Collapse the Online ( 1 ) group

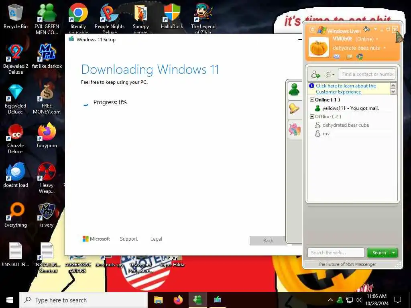[x=312, y=100]
